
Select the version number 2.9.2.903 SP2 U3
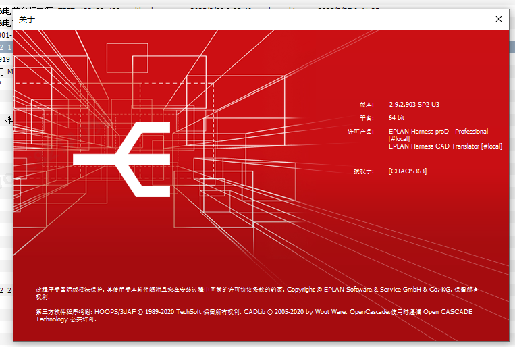point(414,105)
